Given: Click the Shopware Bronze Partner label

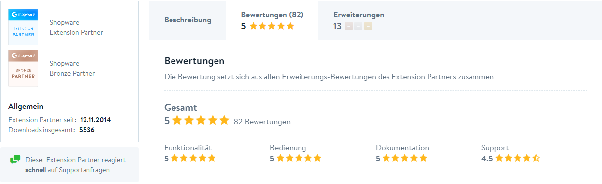Looking at the screenshot, I should [72, 69].
